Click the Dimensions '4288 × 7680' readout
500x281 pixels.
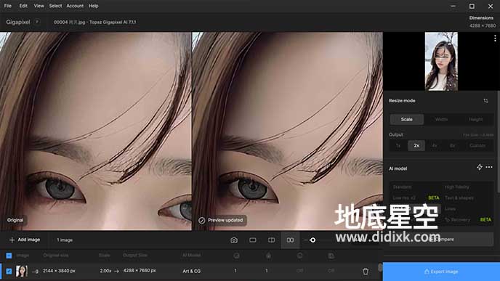click(483, 25)
